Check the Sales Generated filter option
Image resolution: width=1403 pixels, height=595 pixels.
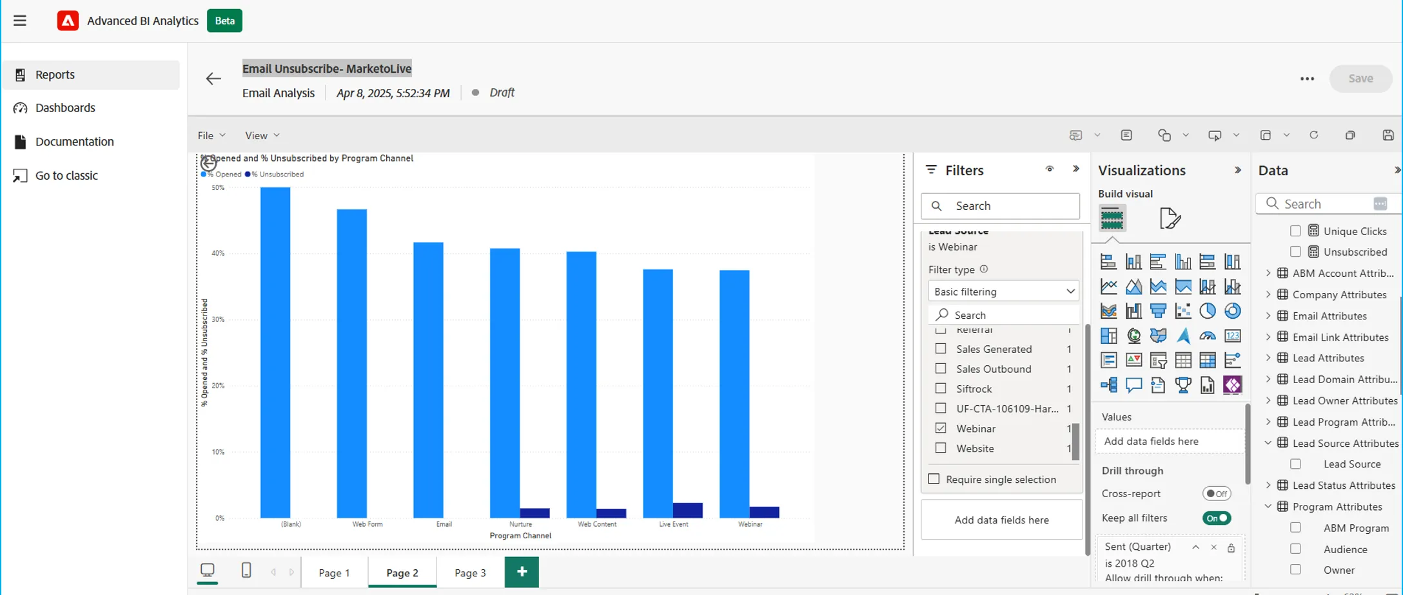(941, 348)
